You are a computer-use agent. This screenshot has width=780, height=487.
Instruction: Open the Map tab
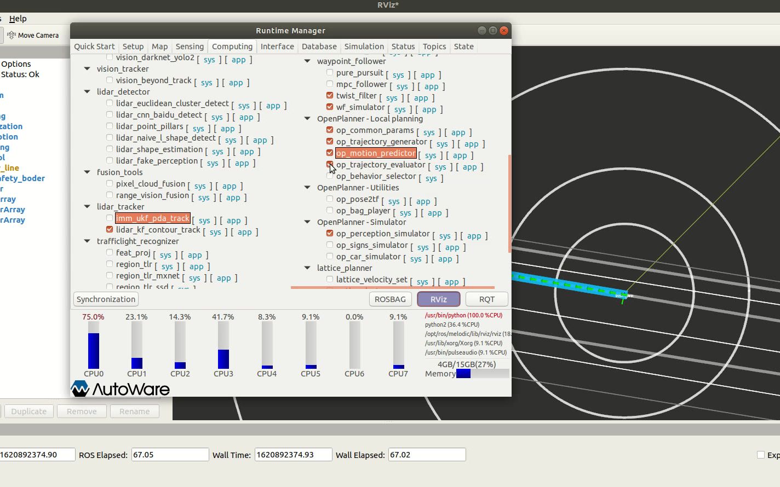(159, 47)
